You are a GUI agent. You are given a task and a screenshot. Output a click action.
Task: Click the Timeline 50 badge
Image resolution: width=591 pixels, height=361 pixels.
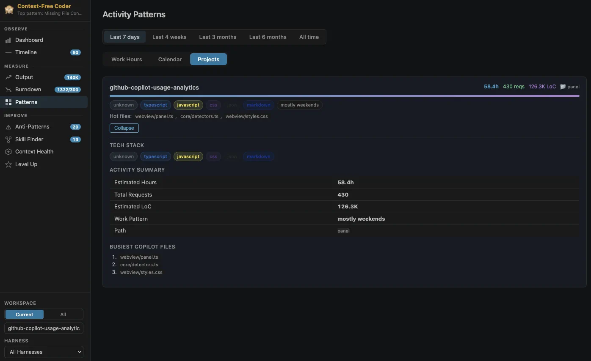click(75, 52)
